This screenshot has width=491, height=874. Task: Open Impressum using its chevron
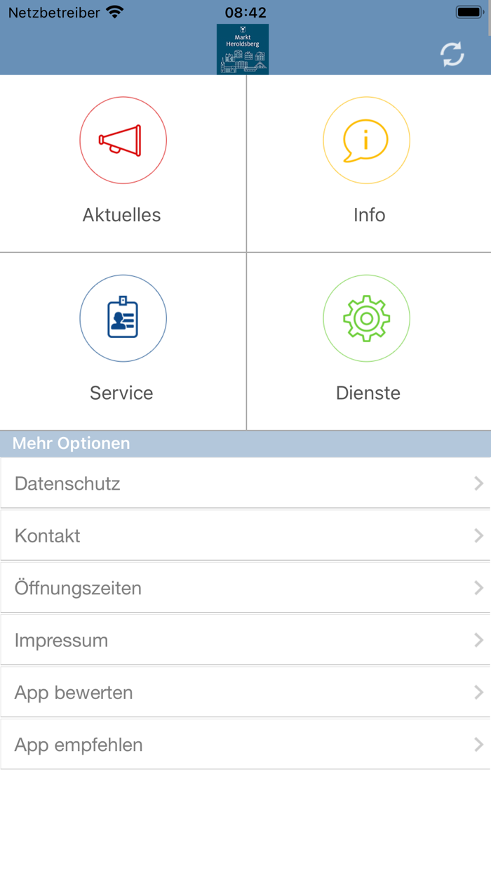point(478,640)
